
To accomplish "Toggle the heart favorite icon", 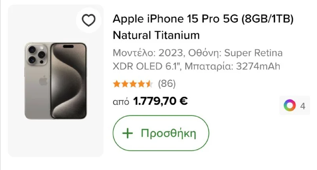I will click(x=88, y=20).
